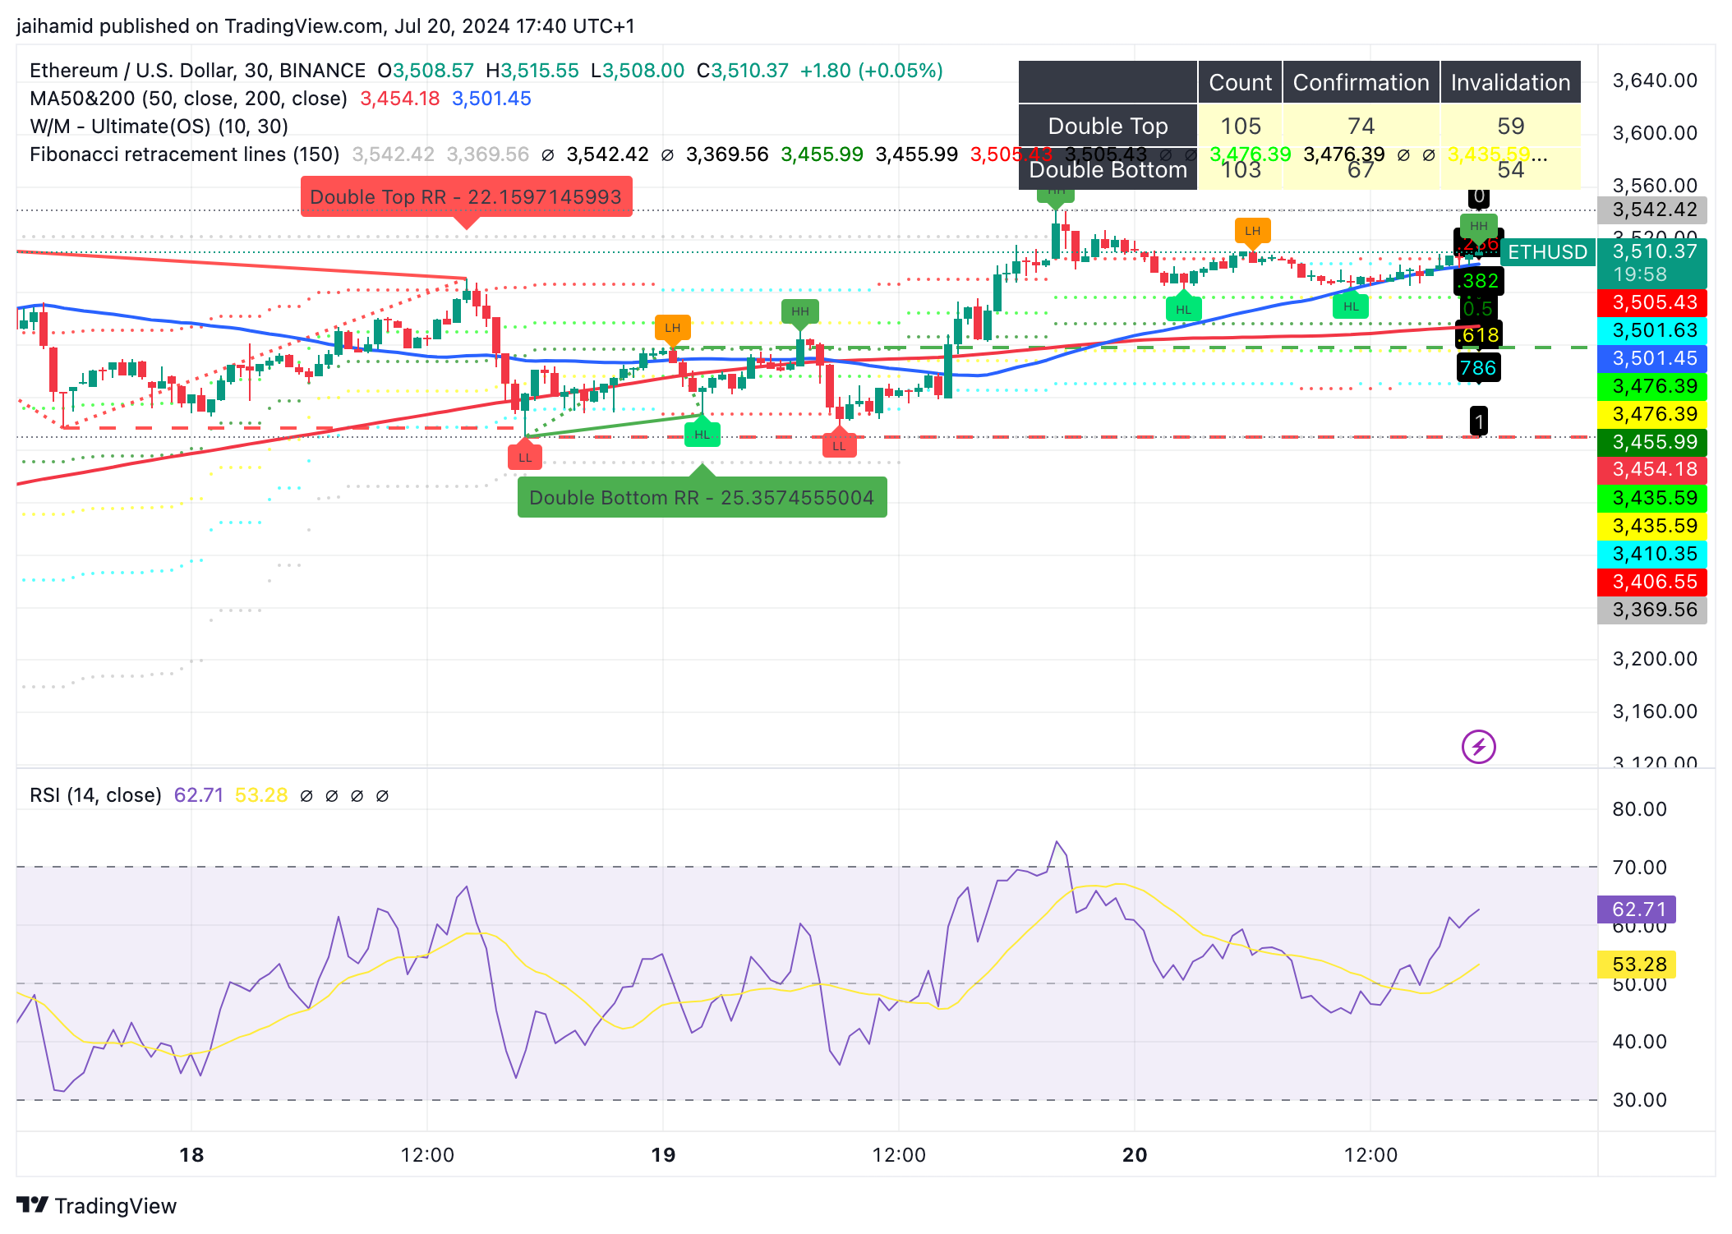The width and height of the screenshot is (1732, 1234).
Task: Click the cyan 3,410.35 price label
Action: point(1652,554)
